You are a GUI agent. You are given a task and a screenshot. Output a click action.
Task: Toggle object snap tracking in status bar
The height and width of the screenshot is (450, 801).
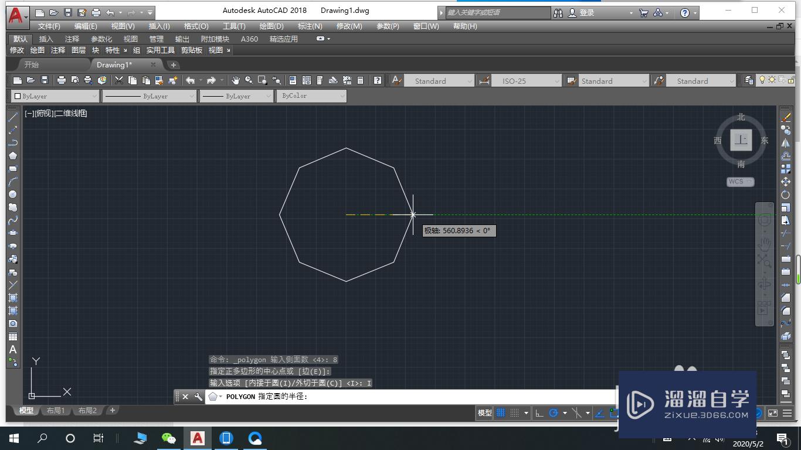tap(600, 413)
